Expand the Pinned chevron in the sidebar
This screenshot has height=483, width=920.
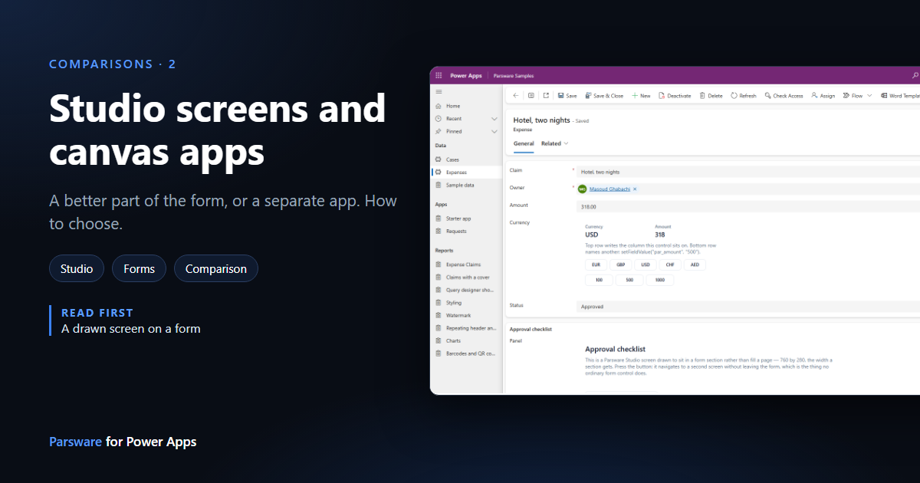pyautogui.click(x=495, y=131)
